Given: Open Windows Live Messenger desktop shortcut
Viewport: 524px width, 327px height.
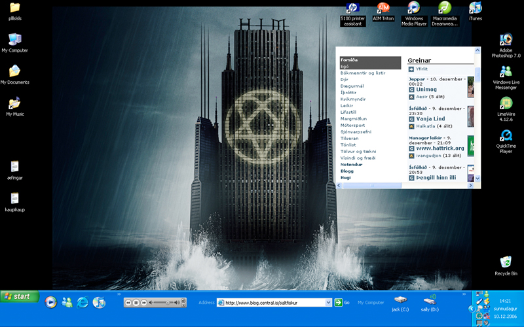Looking at the screenshot, I should coord(506,78).
